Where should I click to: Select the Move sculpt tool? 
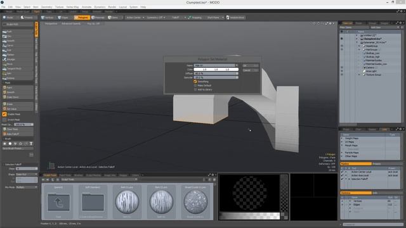(x=18, y=64)
